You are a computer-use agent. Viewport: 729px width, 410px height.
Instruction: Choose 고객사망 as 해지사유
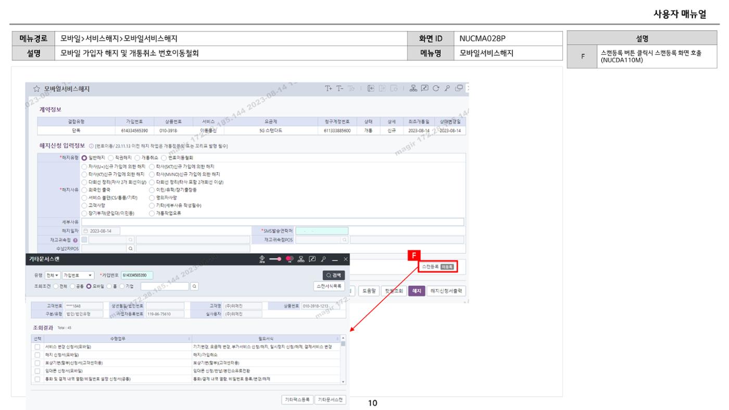[85, 205]
